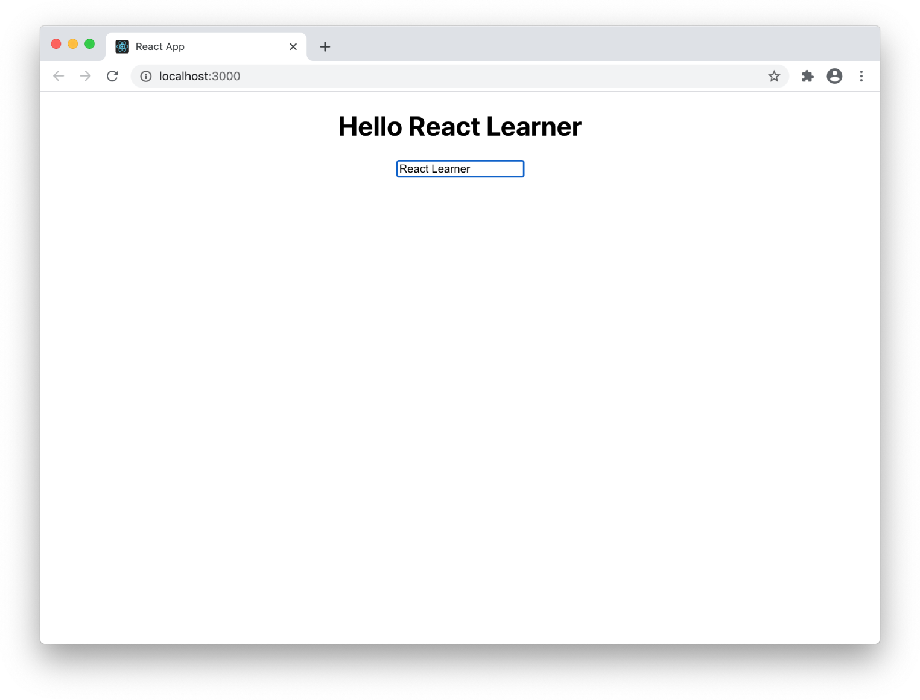
Task: Click the yellow minimize traffic light
Action: point(73,43)
